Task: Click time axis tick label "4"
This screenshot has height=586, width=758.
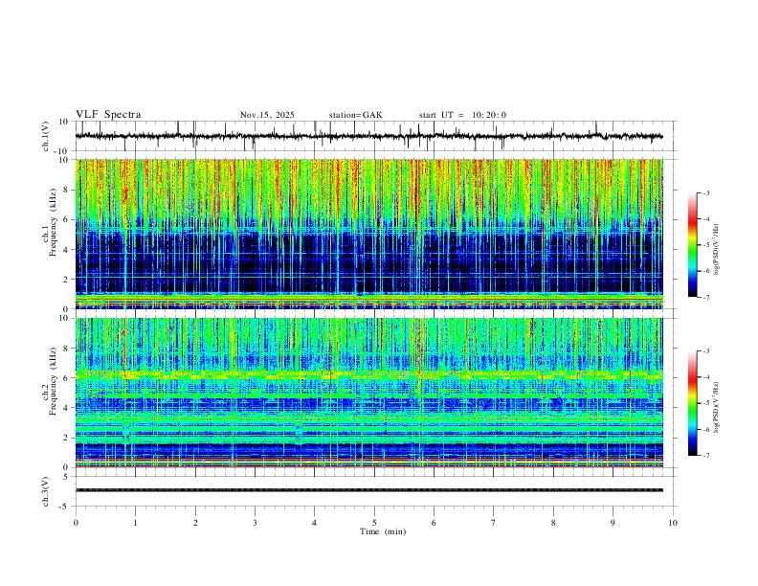Action: tap(315, 523)
